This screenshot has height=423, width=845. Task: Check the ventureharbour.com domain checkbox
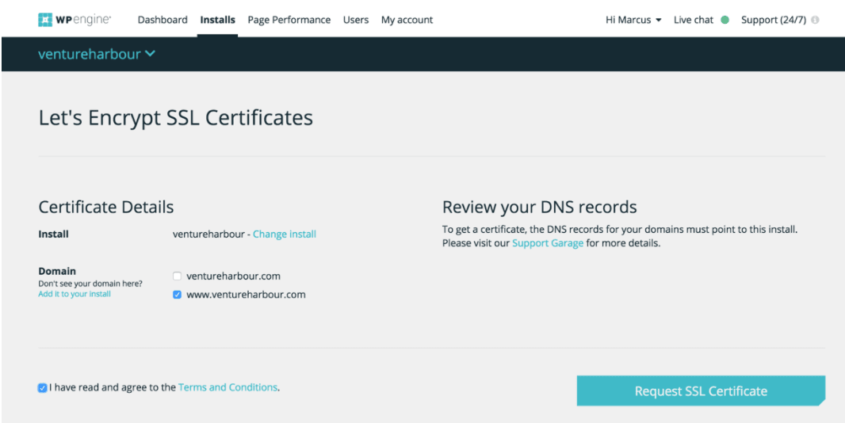click(x=177, y=276)
